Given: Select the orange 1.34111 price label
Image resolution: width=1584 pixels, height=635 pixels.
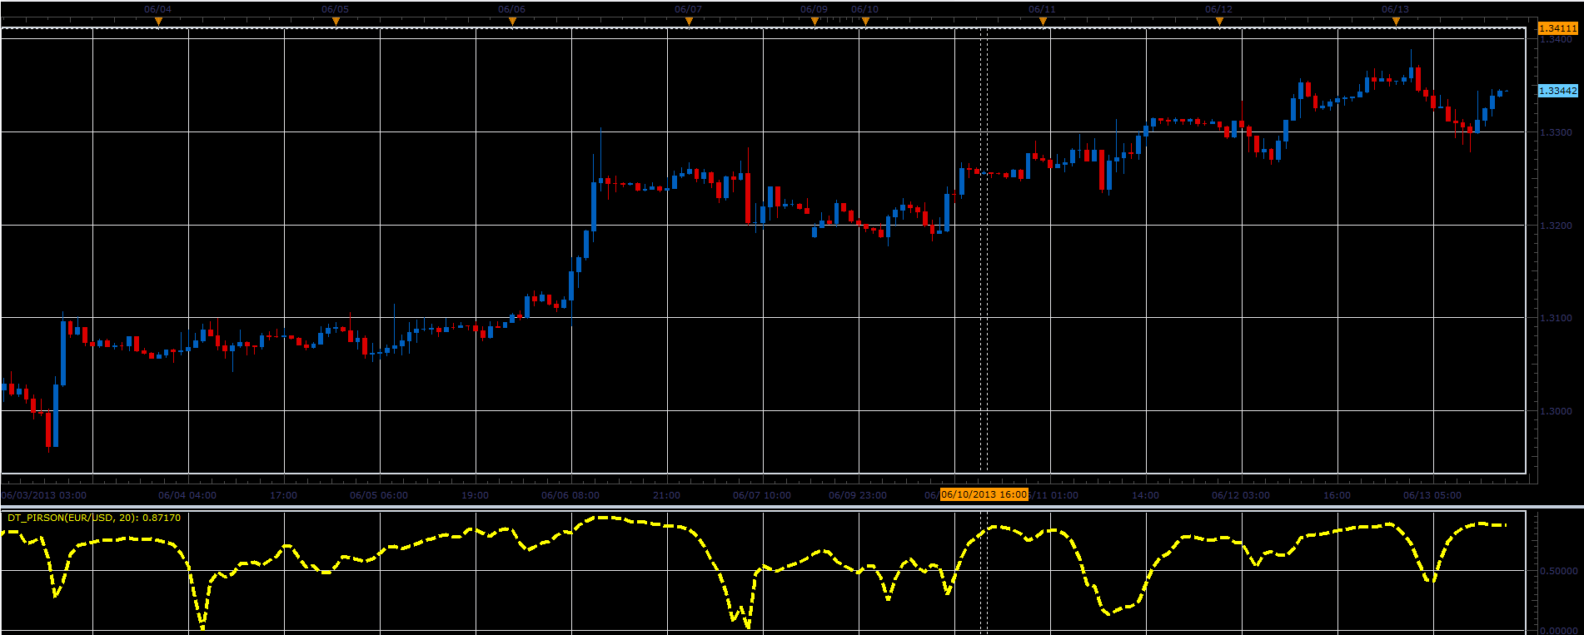Looking at the screenshot, I should (1557, 28).
